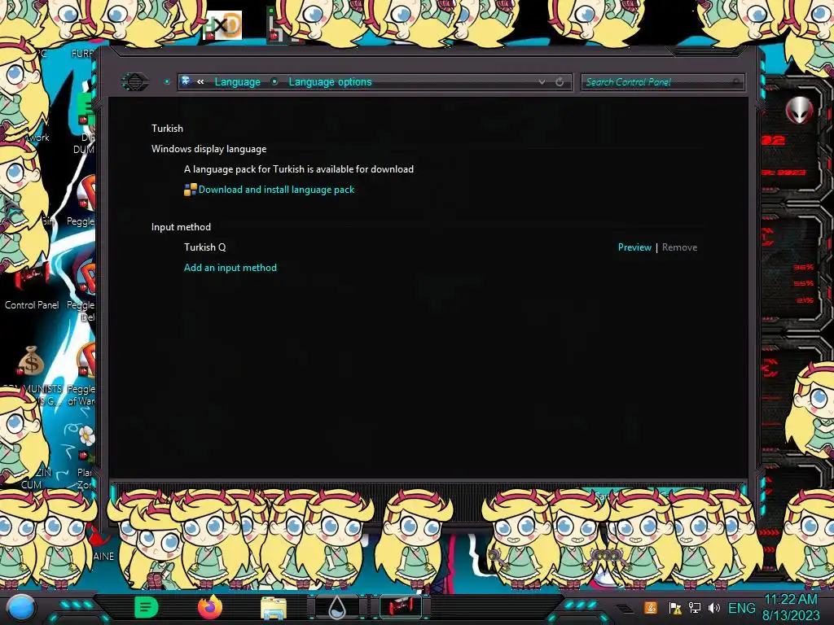
Task: Open the flower desktop icon
Action: 86,436
